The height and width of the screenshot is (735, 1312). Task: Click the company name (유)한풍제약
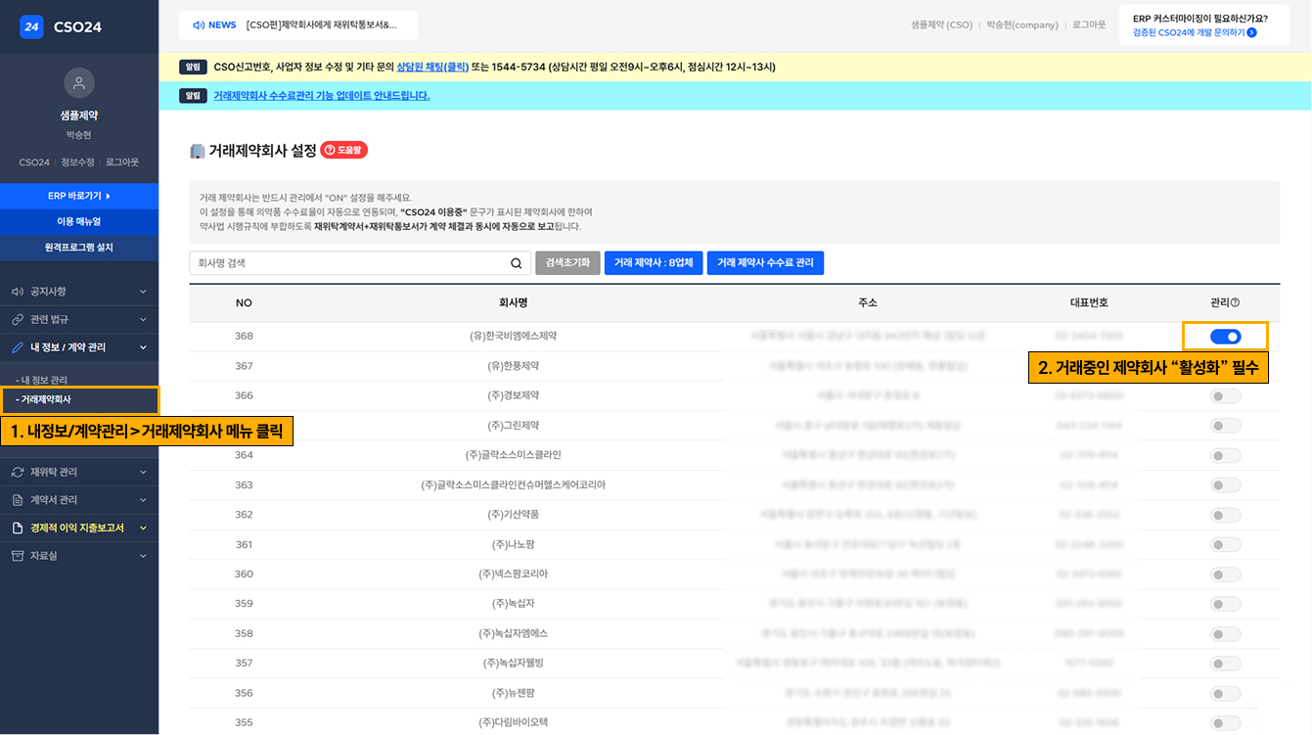point(513,366)
